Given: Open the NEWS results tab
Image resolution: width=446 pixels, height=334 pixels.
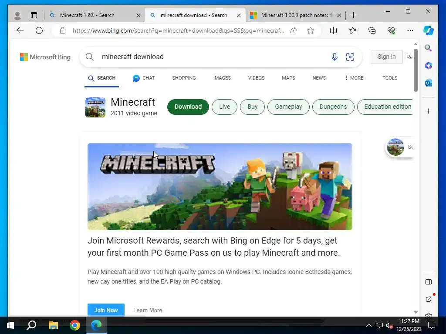Looking at the screenshot, I should tap(319, 78).
